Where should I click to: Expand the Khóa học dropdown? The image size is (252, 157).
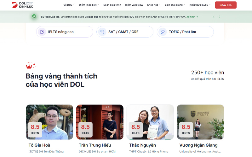[x=154, y=5]
